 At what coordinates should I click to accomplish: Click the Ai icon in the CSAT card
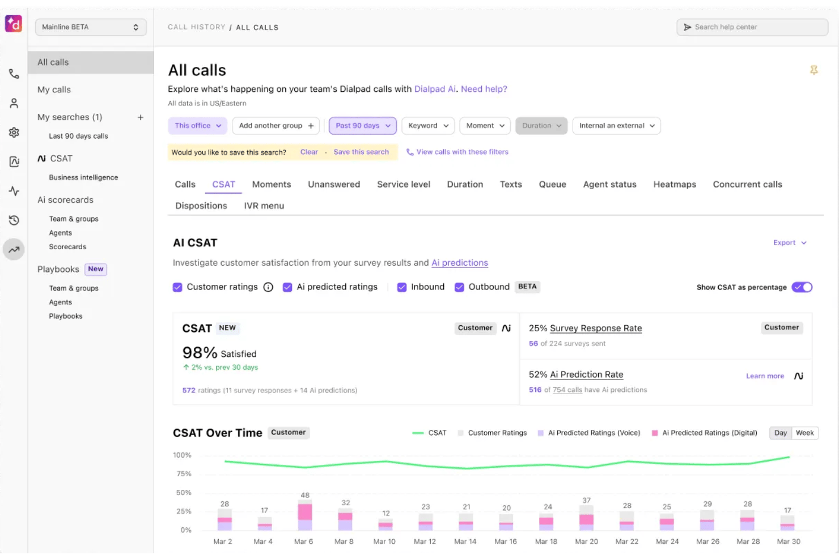click(506, 328)
